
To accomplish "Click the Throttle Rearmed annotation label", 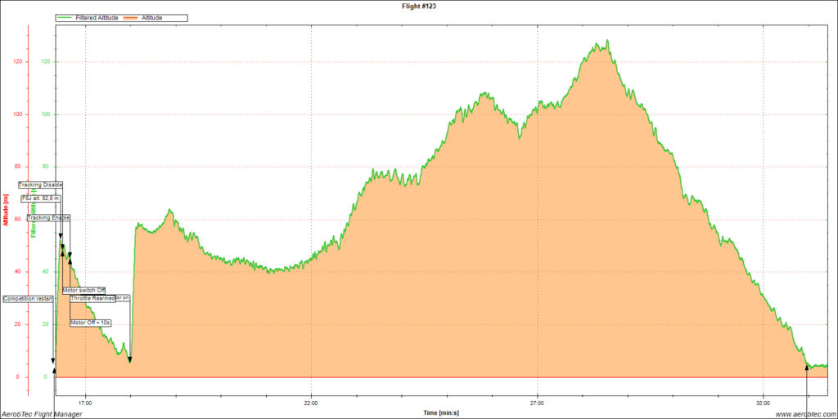I will pyautogui.click(x=92, y=298).
